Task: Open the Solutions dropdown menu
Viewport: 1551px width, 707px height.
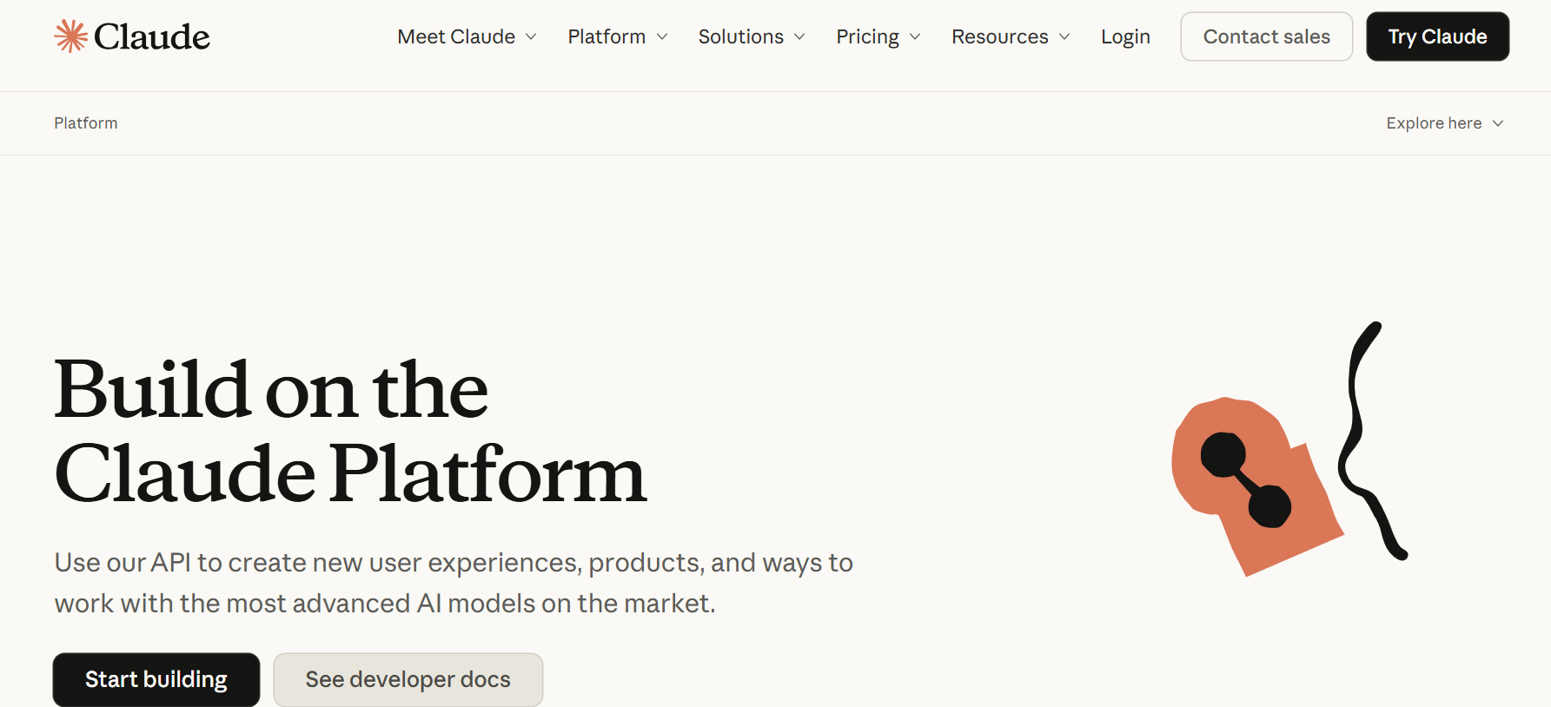Action: pyautogui.click(x=752, y=36)
